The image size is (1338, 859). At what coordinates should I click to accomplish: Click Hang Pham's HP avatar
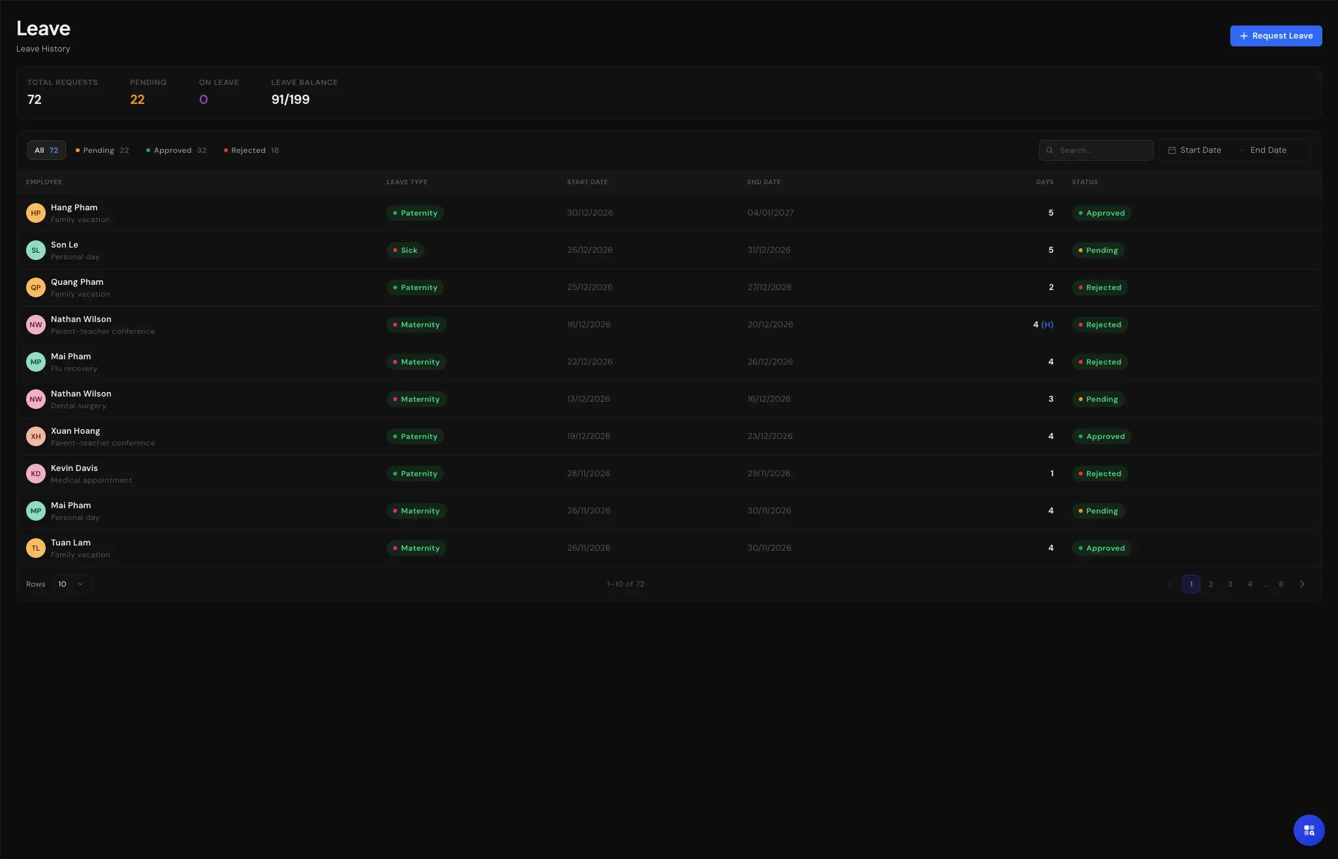[36, 213]
